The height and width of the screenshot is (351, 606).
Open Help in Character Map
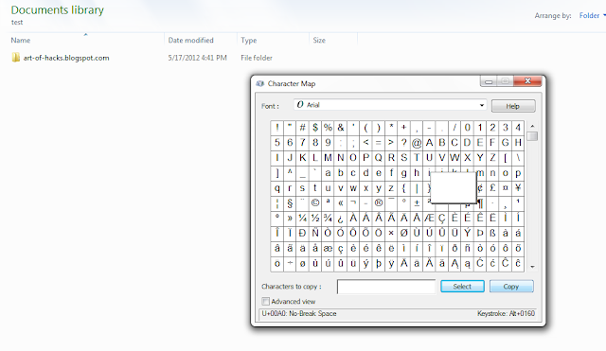(513, 106)
